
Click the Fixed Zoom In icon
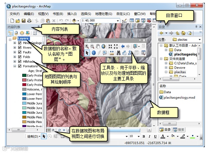(110, 46)
